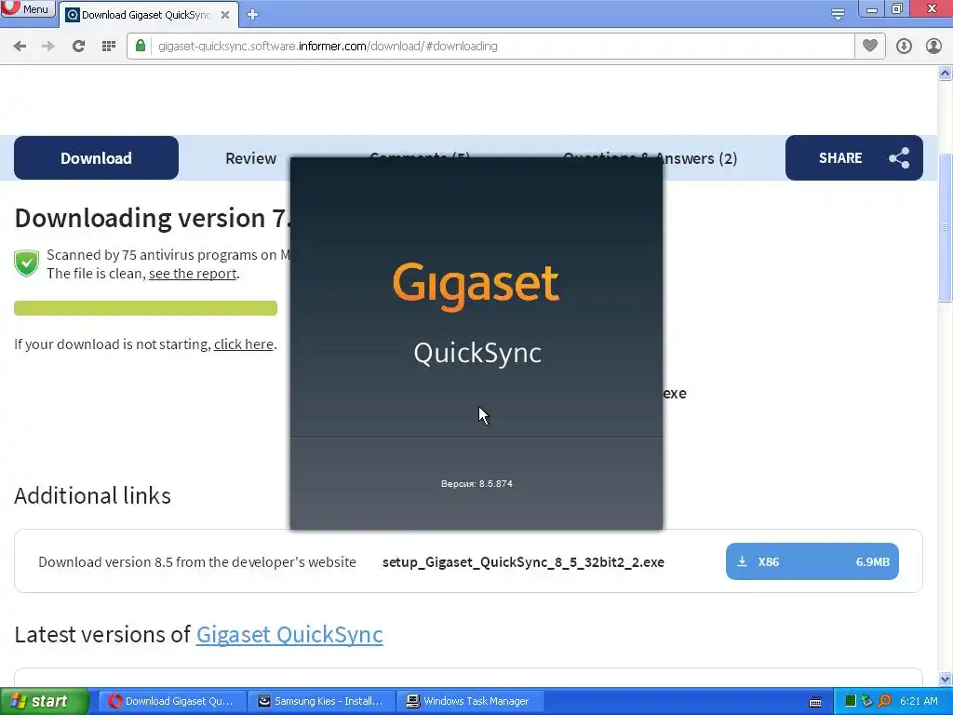This screenshot has width=953, height=715.
Task: Open the Opera Menu button
Action: tap(28, 8)
